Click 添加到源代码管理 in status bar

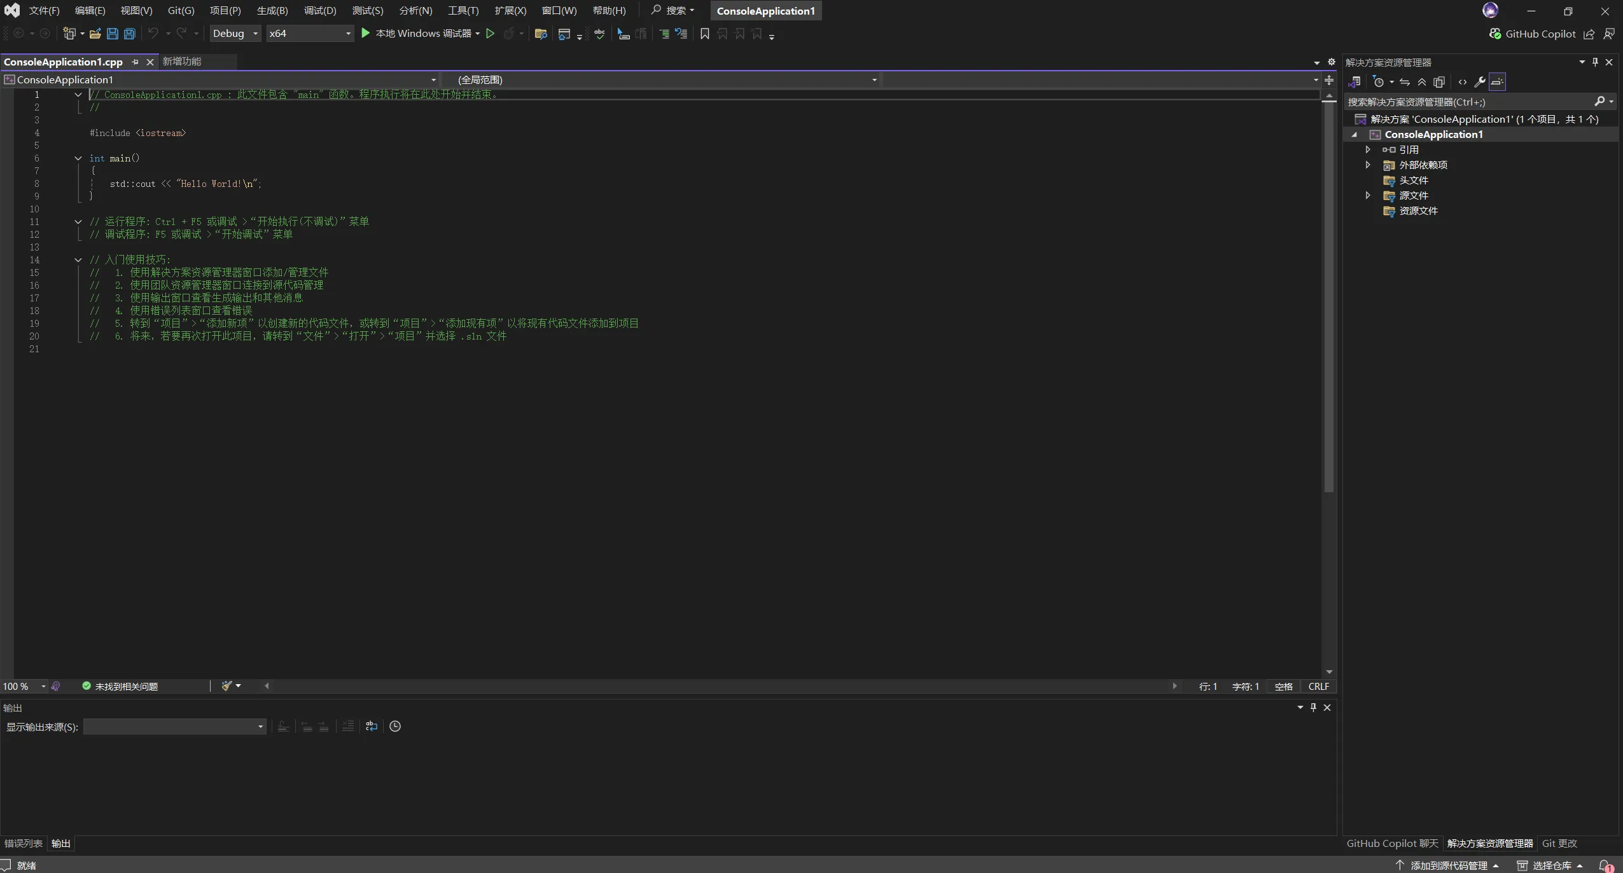1448,865
